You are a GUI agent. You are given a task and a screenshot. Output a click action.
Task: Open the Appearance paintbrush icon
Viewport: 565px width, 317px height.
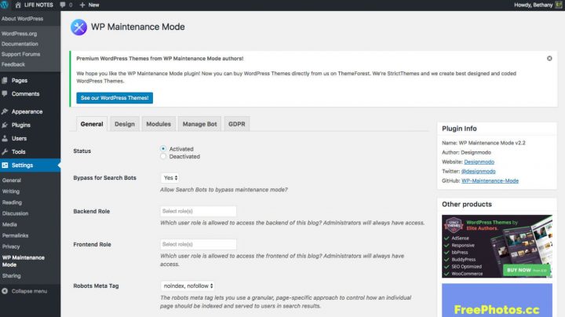tap(5, 111)
